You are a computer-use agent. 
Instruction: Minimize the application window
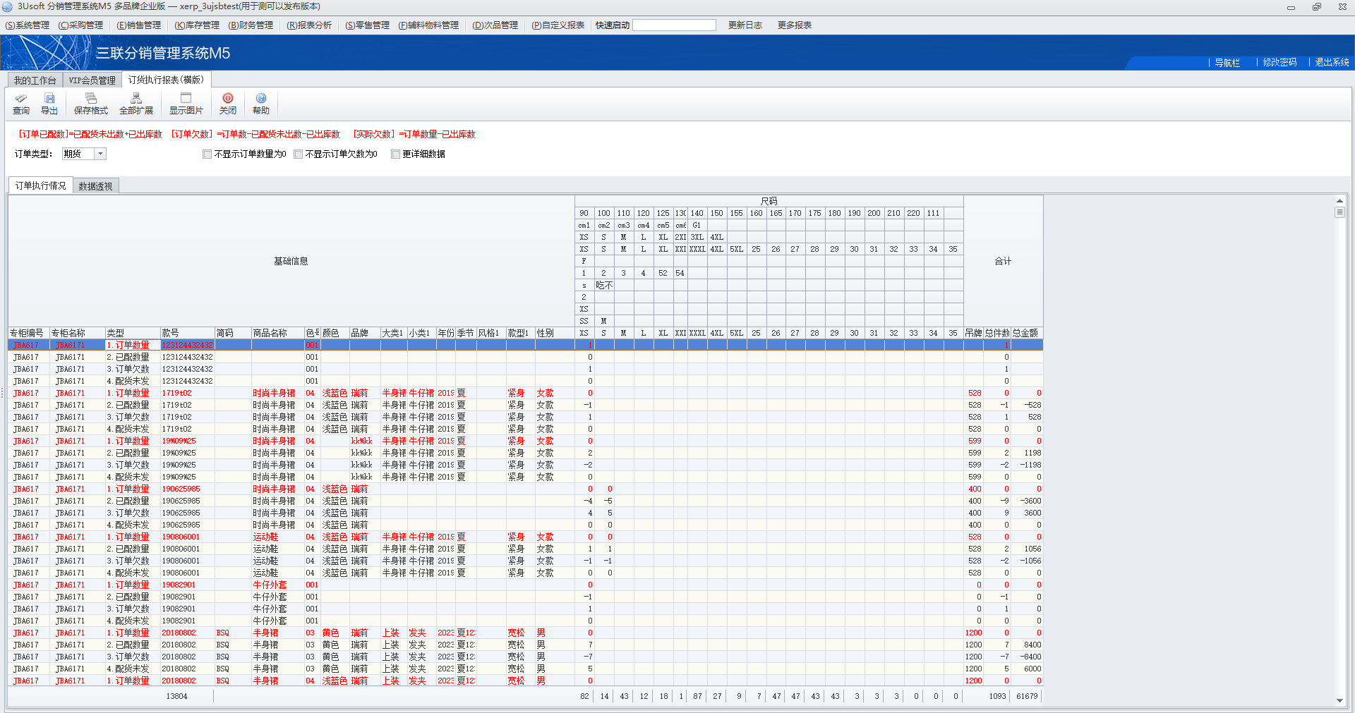pyautogui.click(x=1291, y=7)
